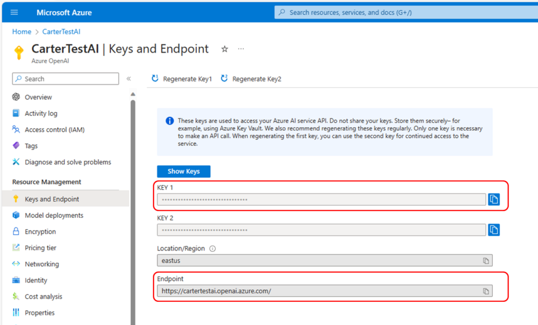The image size is (538, 325).
Task: Open the Azure portal hamburger menu
Action: click(x=14, y=12)
